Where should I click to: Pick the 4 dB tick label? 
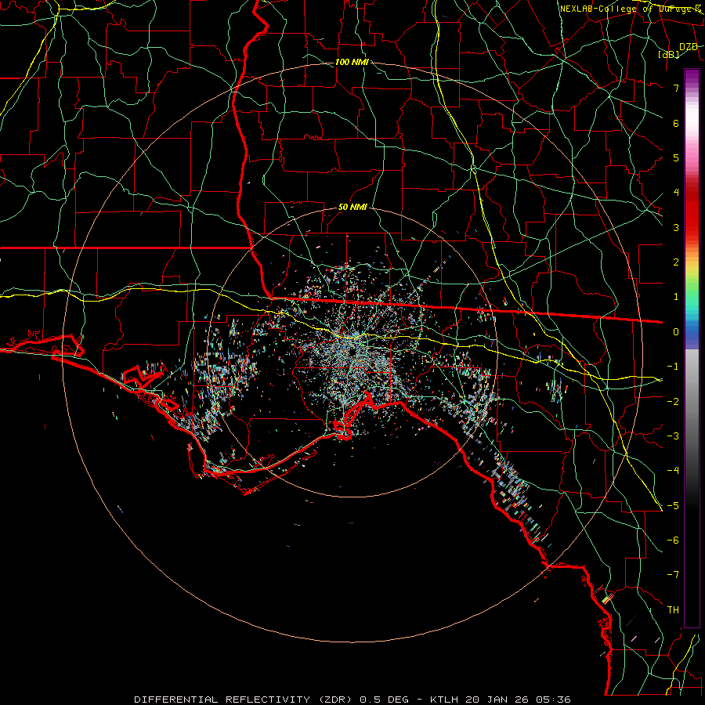(676, 193)
